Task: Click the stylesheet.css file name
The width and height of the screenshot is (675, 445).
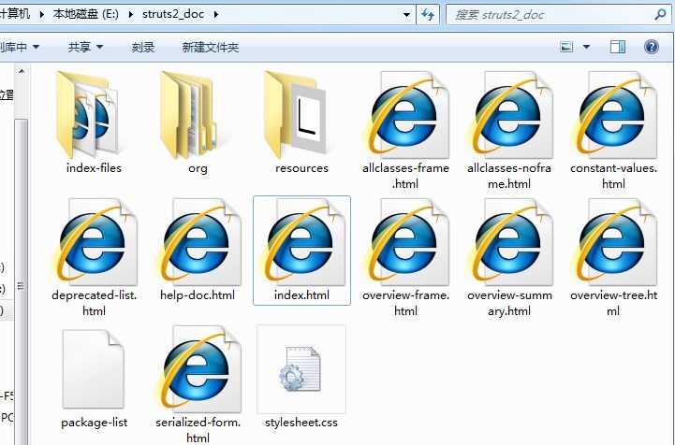Action: click(301, 423)
